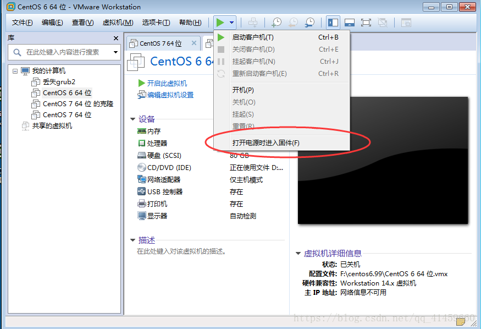Click the 仅主机模式 network value

coord(246,180)
